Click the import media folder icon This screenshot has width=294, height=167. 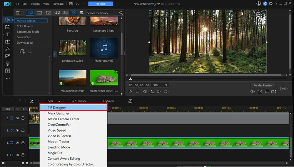coord(18,13)
